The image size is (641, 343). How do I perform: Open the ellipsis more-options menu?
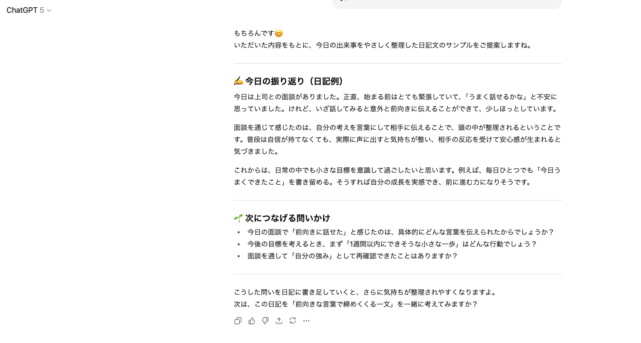[x=306, y=321]
